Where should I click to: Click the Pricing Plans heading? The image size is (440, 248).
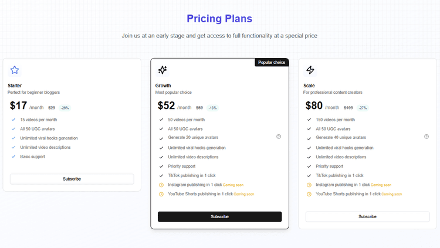219,19
